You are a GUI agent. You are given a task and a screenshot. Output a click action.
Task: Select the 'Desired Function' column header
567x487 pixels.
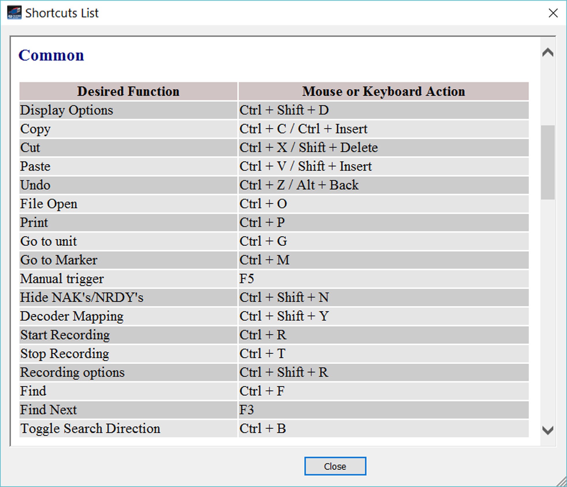point(128,91)
